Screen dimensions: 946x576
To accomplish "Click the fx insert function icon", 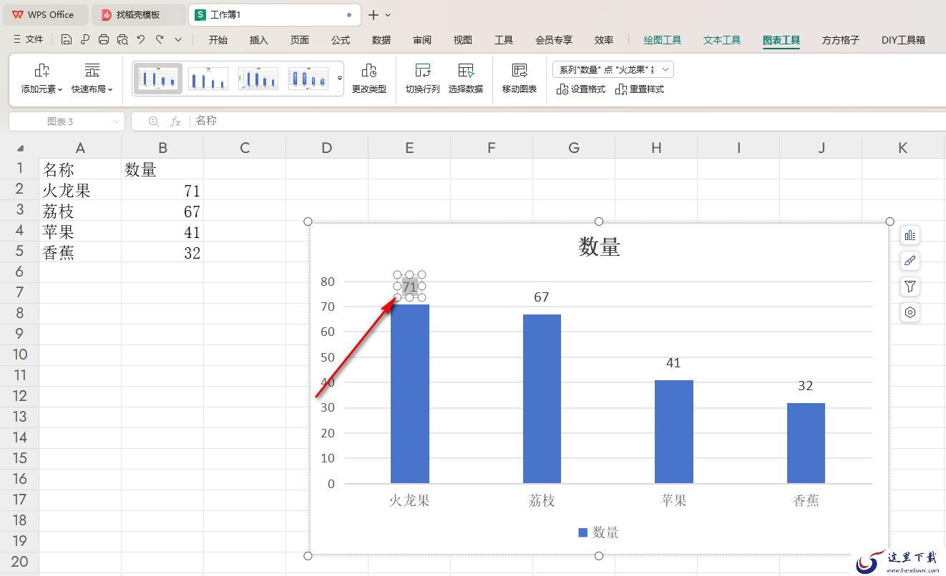I will [175, 121].
